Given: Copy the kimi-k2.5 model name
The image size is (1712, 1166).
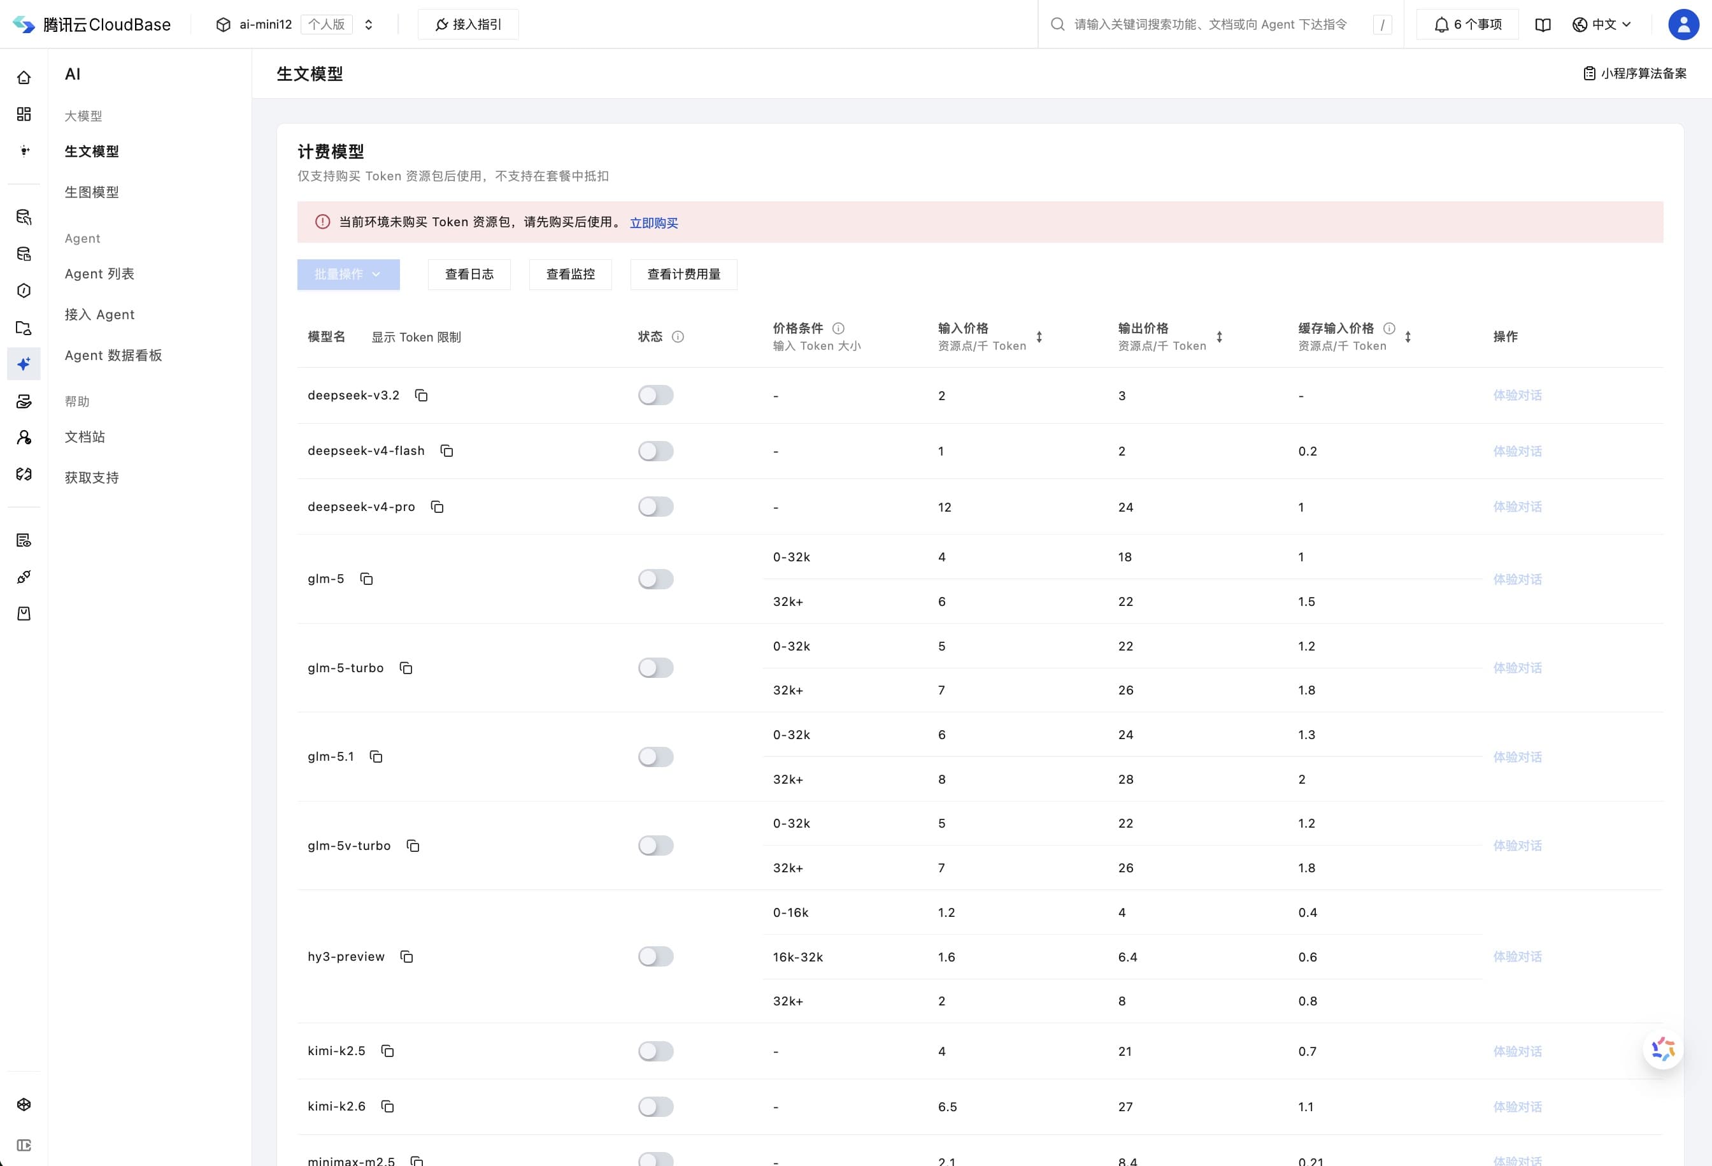Looking at the screenshot, I should coord(387,1051).
